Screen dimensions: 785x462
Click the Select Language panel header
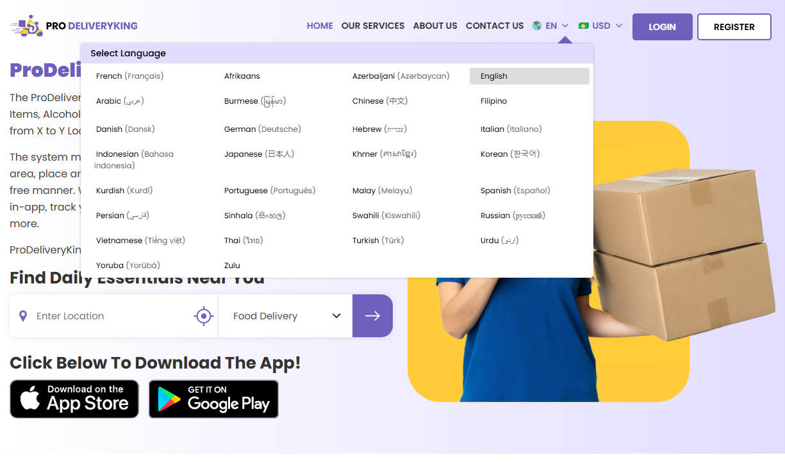[x=337, y=53]
